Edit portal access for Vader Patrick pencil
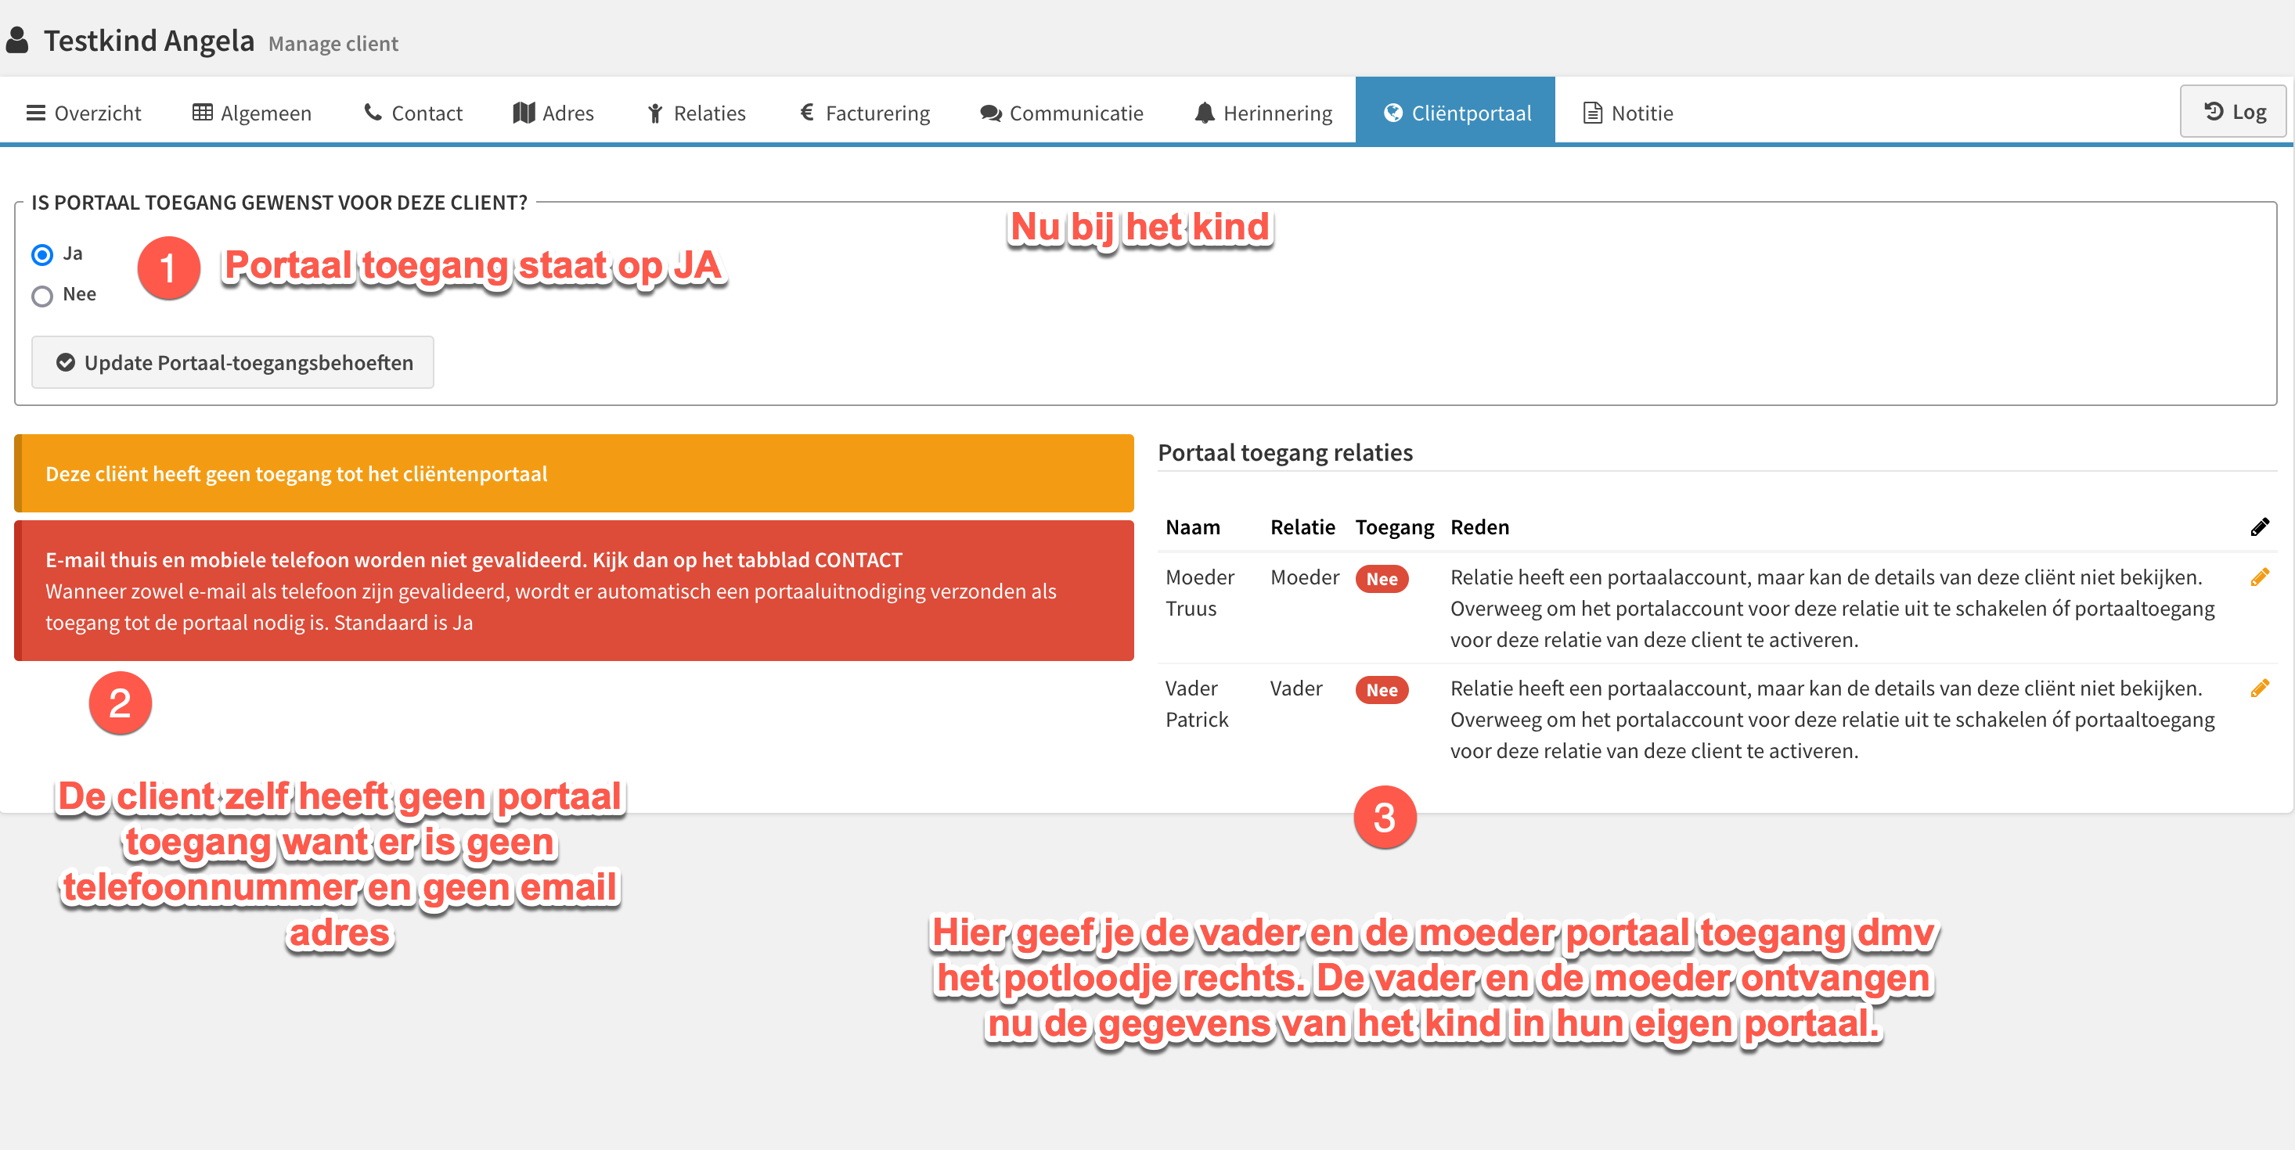 [2259, 688]
